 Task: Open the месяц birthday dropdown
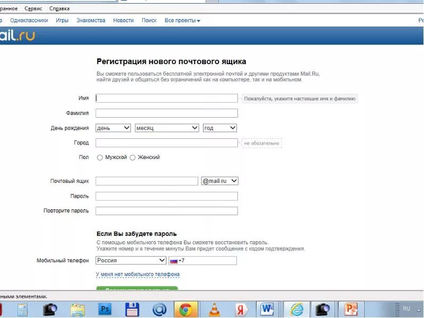click(x=167, y=128)
